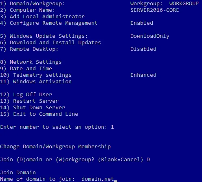Click the Enhanced telemetry value

tap(143, 75)
